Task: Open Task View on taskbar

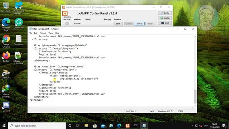Action: [78, 126]
